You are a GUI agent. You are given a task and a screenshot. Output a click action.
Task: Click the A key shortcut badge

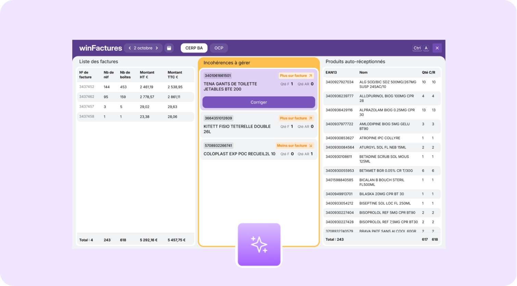[x=426, y=48]
